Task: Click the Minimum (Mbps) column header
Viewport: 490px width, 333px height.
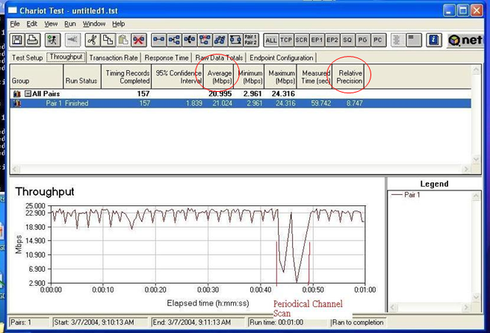Action: pyautogui.click(x=249, y=77)
